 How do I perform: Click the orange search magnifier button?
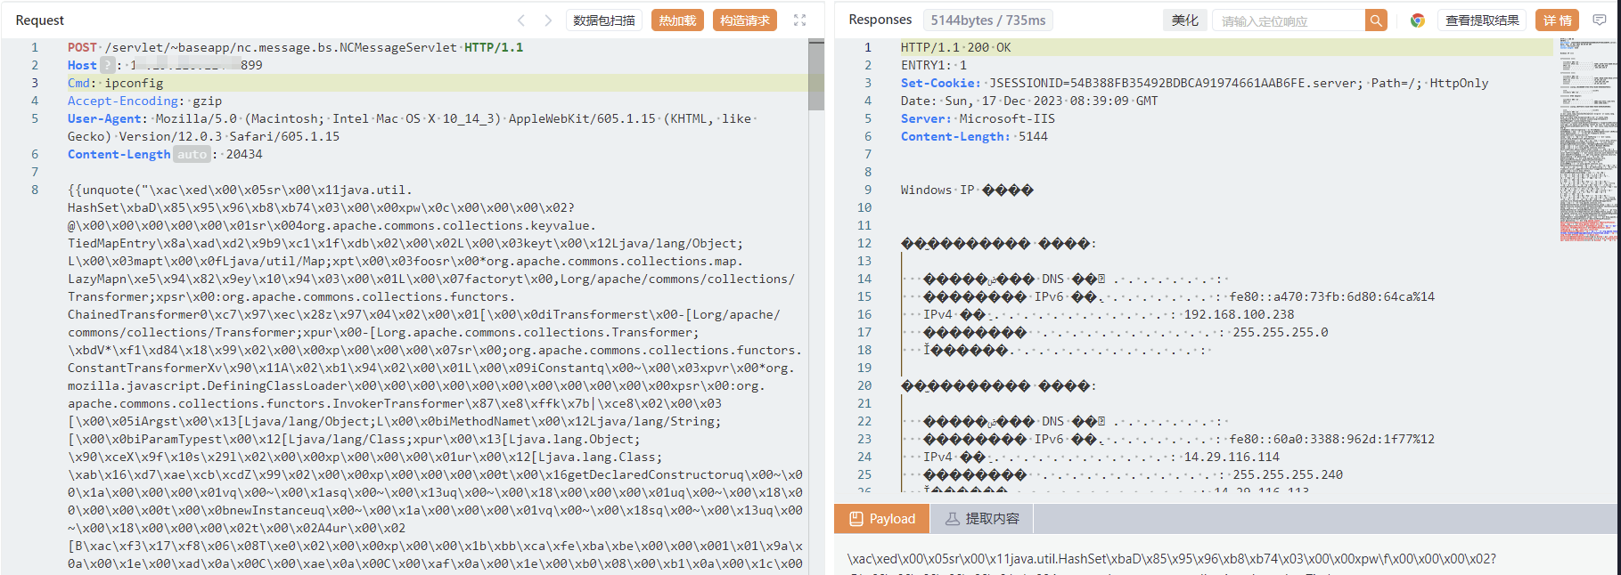(1377, 20)
